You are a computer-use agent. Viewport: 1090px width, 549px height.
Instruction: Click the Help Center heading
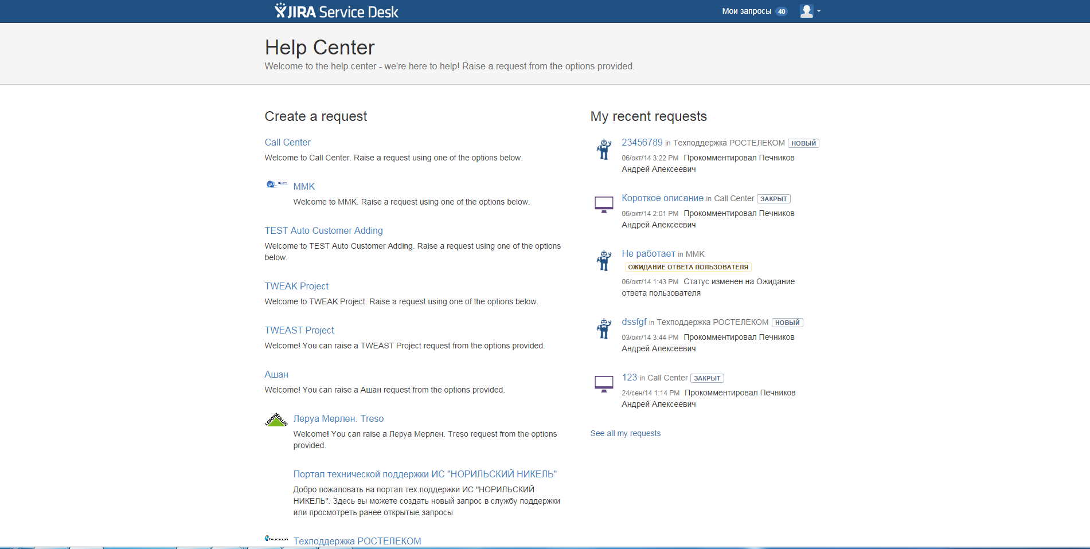(x=319, y=47)
